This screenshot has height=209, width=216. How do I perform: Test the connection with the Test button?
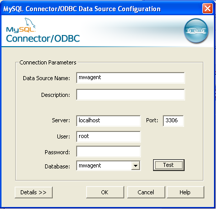(169, 165)
